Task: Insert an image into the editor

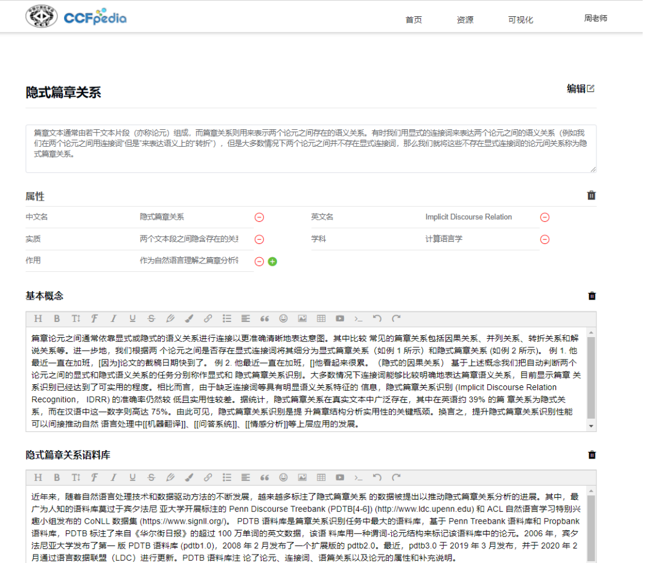Action: (x=302, y=318)
